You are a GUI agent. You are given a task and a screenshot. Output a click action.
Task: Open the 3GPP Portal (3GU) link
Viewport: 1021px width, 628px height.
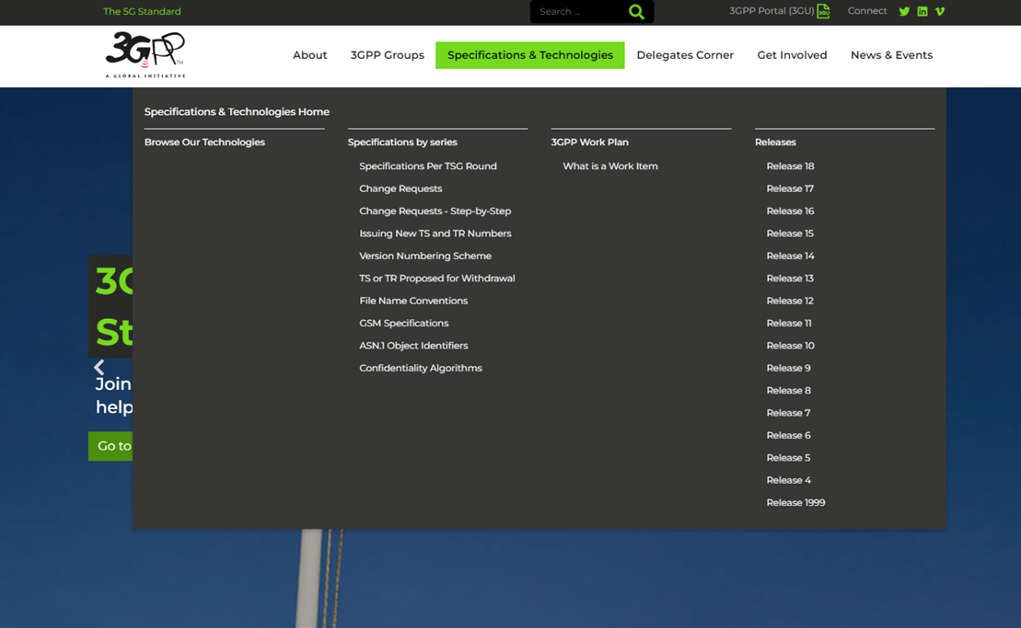pyautogui.click(x=772, y=11)
